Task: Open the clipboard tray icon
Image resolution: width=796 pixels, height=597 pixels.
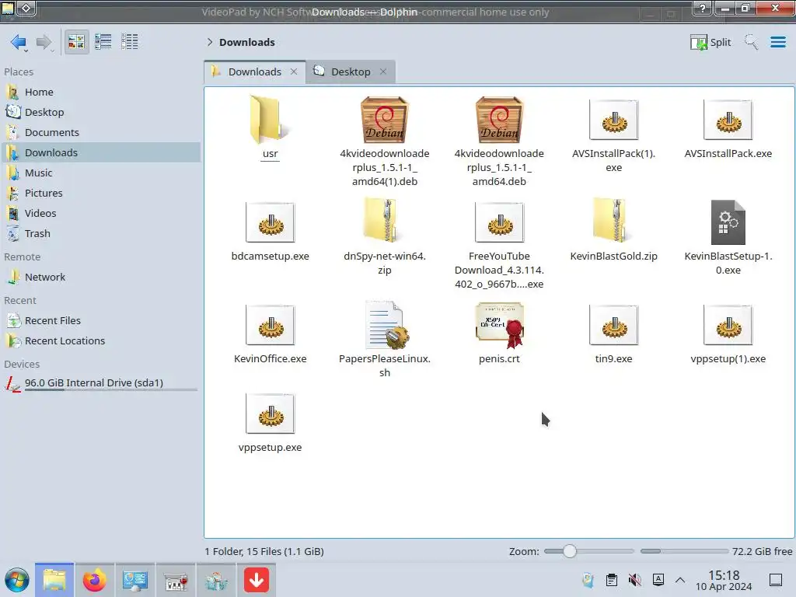Action: [612, 580]
